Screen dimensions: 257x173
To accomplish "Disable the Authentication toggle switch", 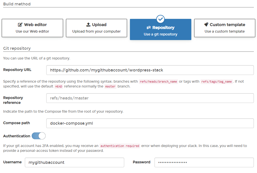I will point(39,136).
